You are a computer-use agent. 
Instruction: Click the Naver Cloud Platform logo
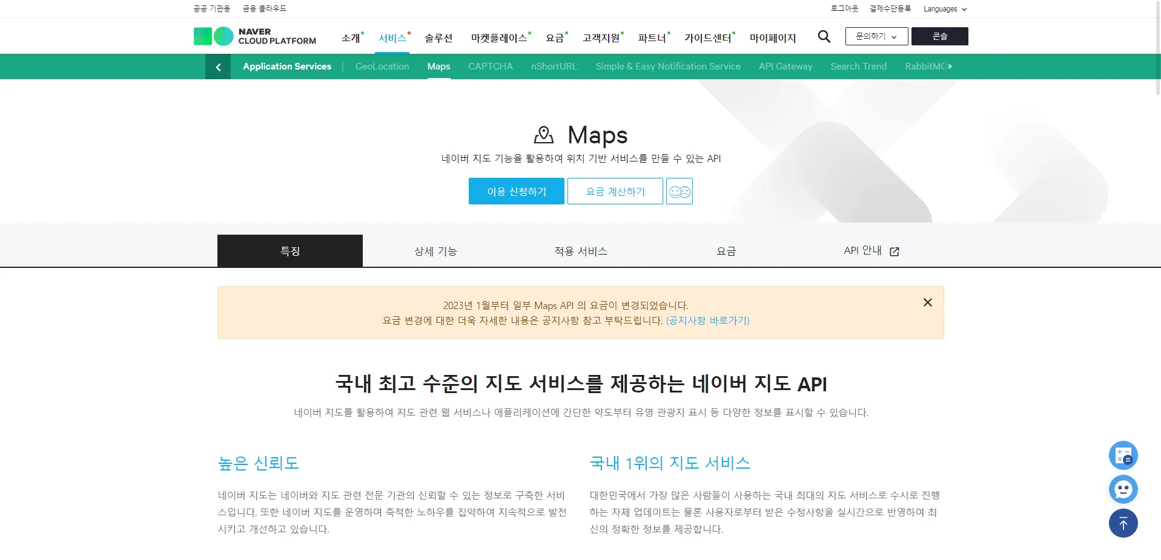(x=255, y=36)
